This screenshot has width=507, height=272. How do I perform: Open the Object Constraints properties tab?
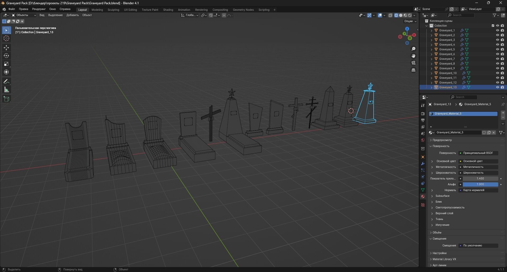(x=423, y=183)
